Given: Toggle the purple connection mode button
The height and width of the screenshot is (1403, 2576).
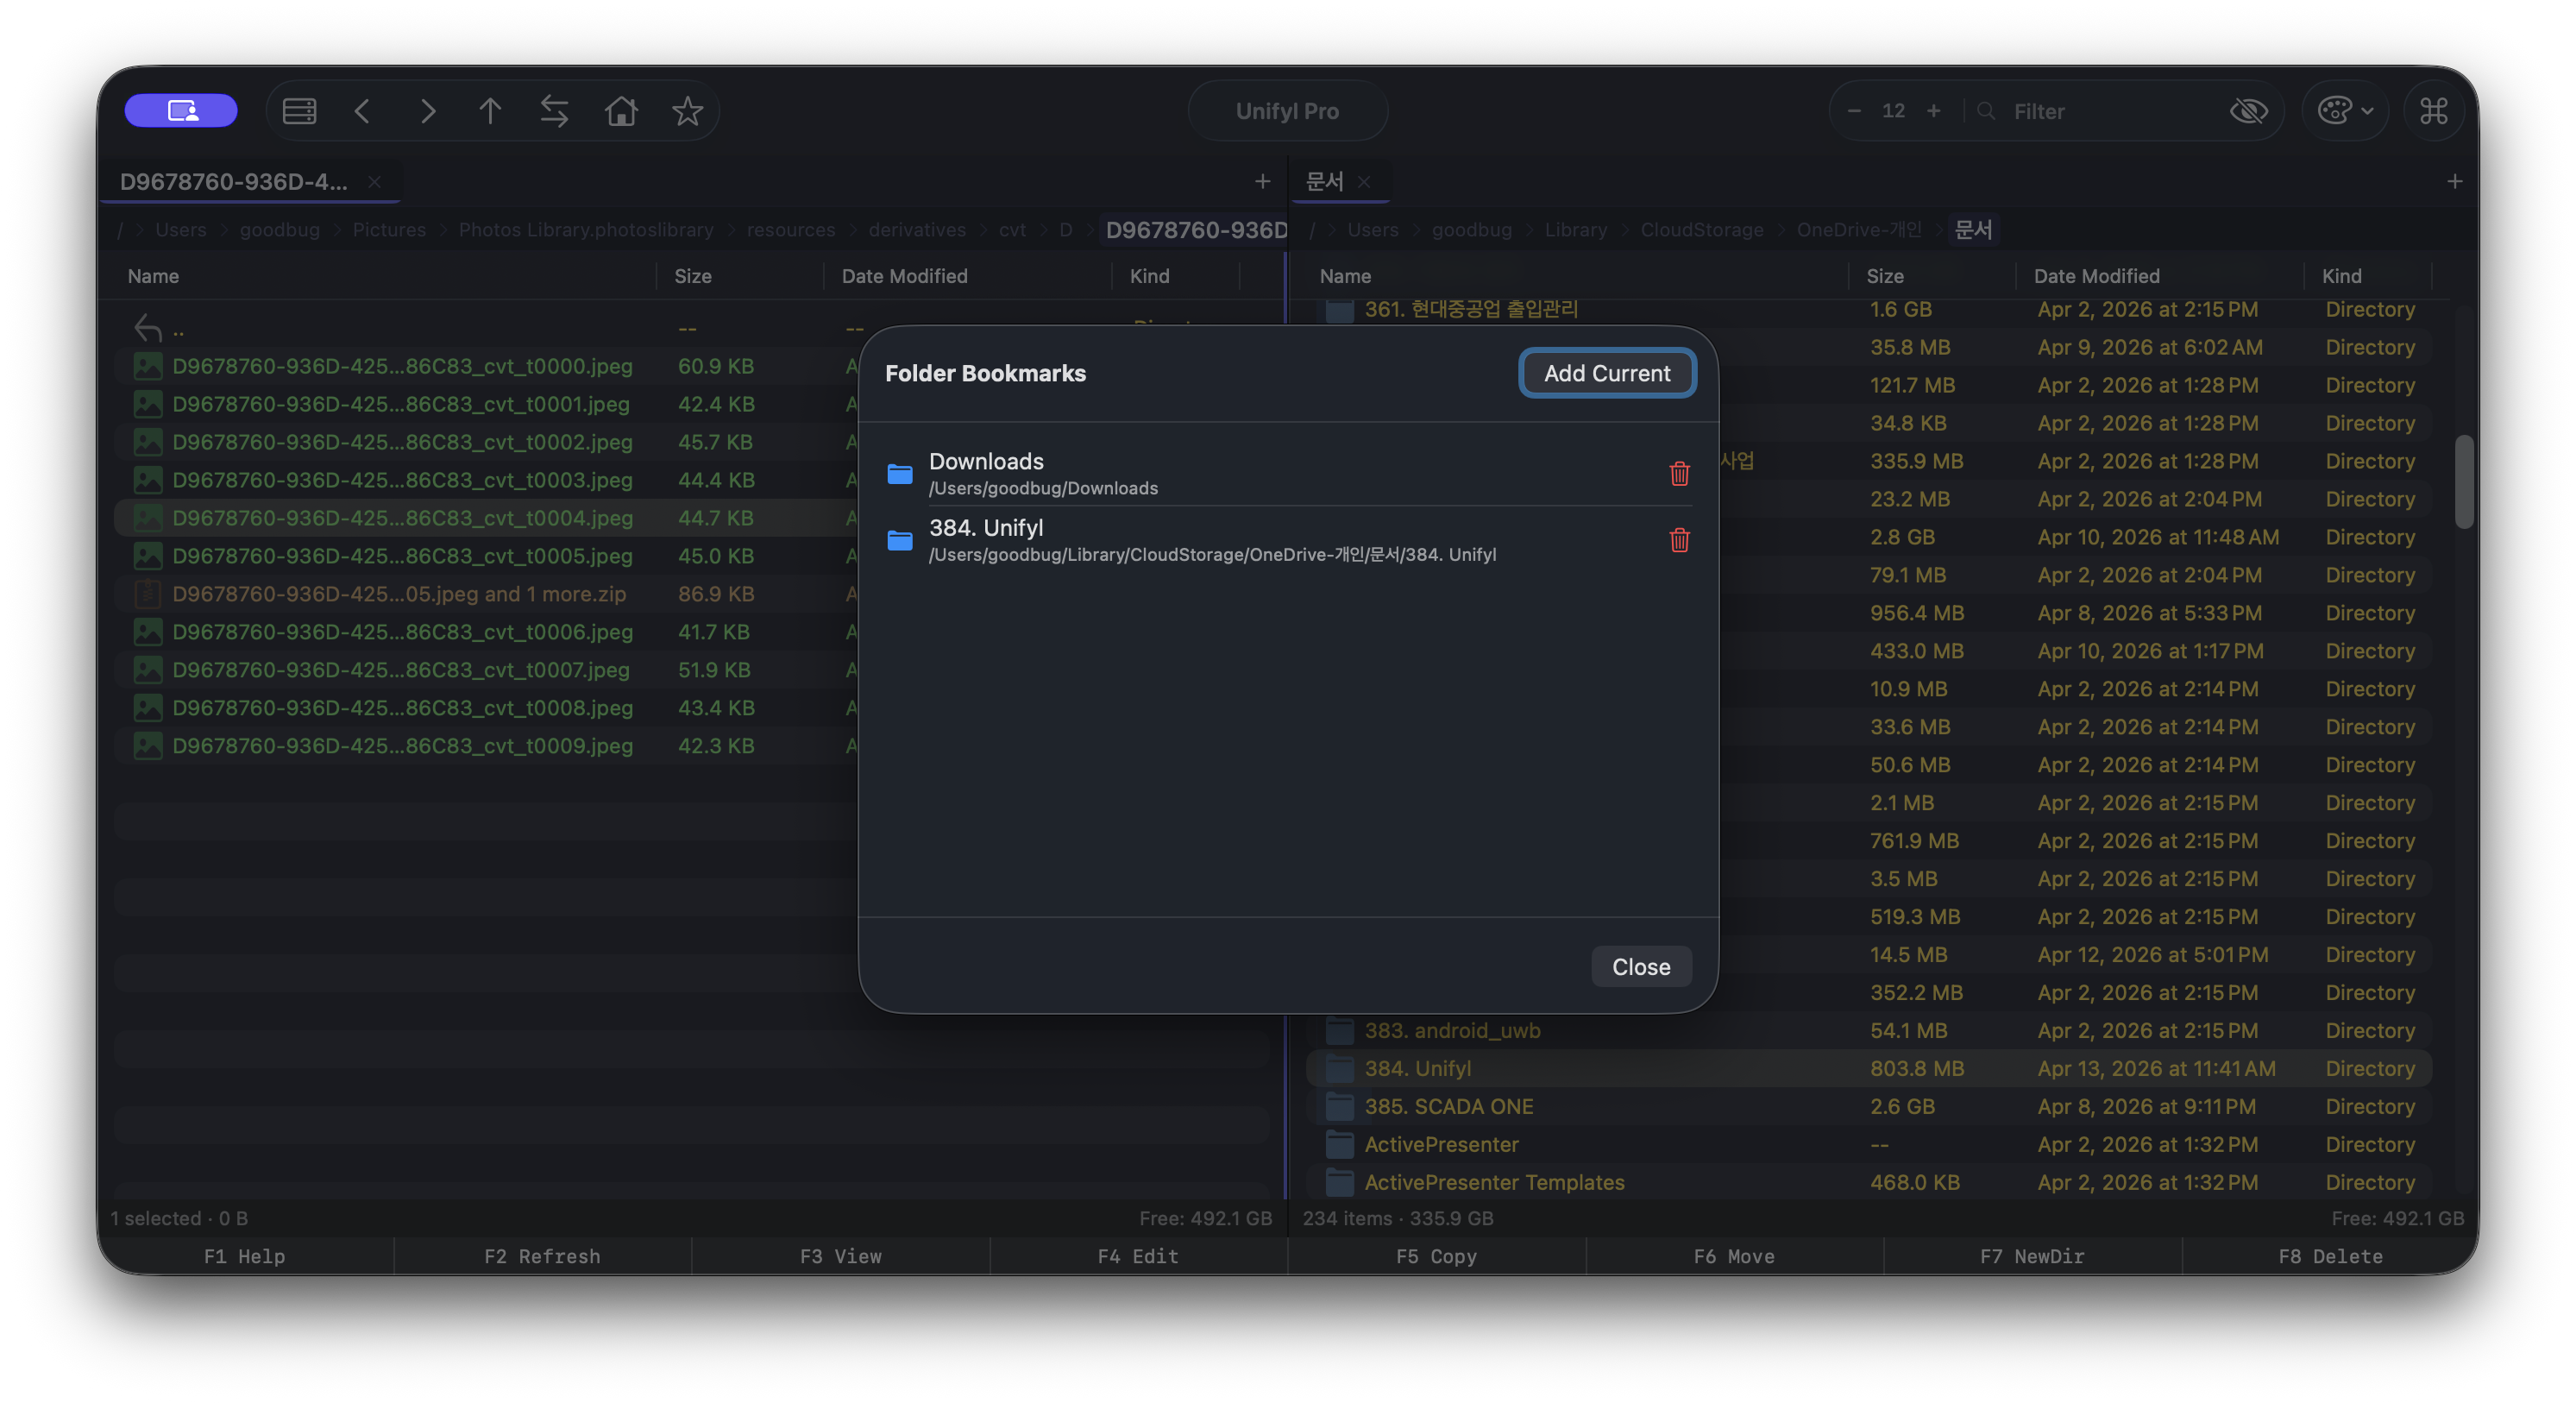Looking at the screenshot, I should 181,111.
